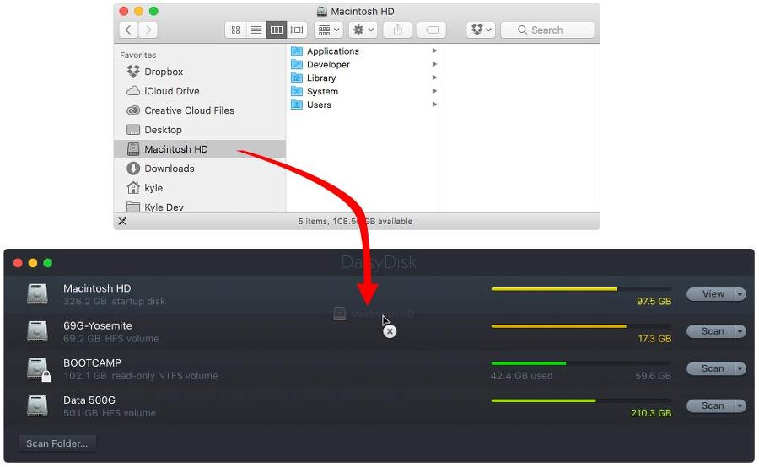
Task: Open dropdown arrow beside BOOTCAMP Scan
Action: tap(740, 368)
